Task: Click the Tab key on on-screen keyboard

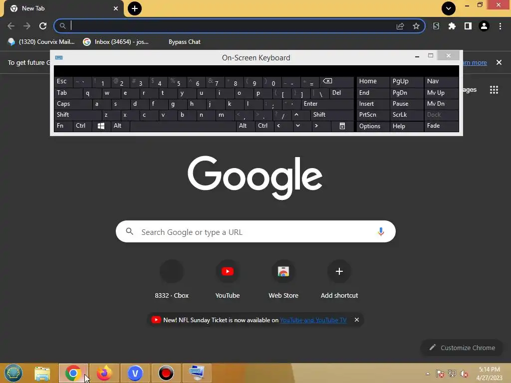Action: click(68, 93)
